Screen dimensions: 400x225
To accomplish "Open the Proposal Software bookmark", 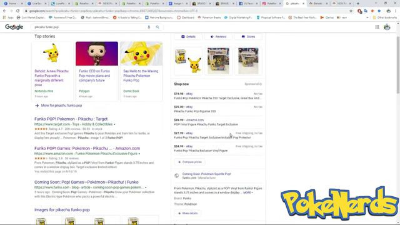I will coord(271,17).
